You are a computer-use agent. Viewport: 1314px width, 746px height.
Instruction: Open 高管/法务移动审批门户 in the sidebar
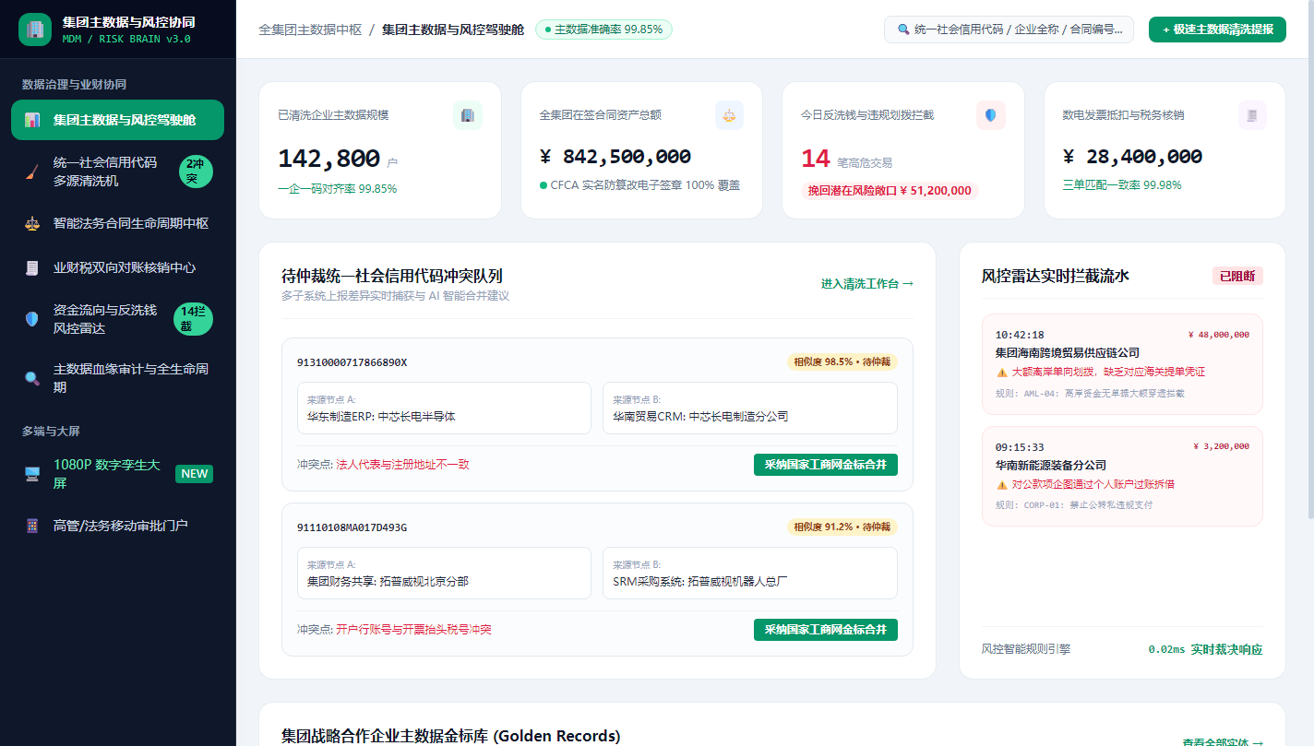click(x=117, y=526)
